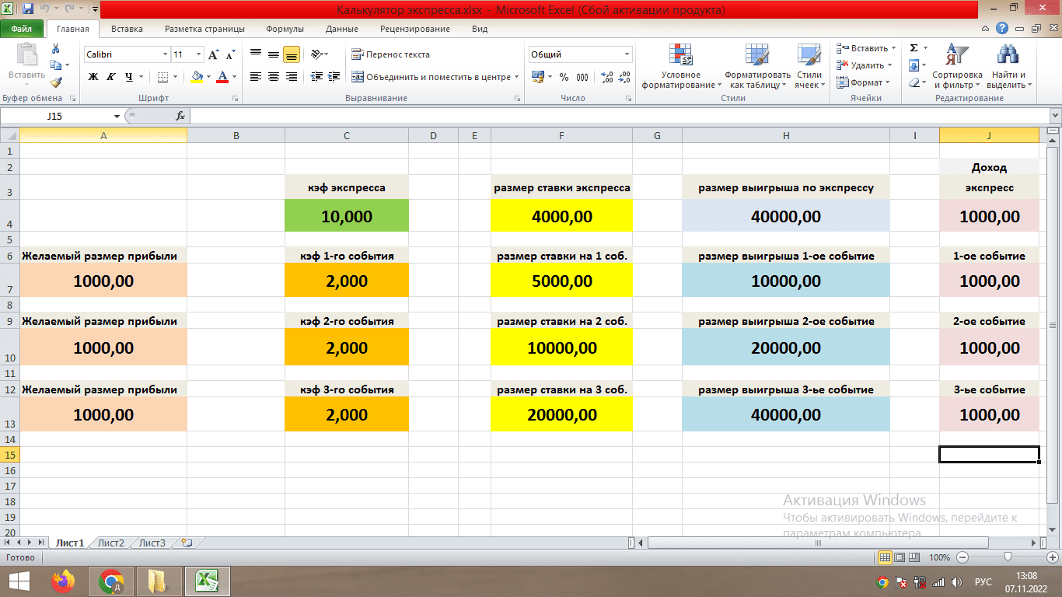Click the AutoSum sigma icon
The image size is (1062, 597).
pos(914,48)
